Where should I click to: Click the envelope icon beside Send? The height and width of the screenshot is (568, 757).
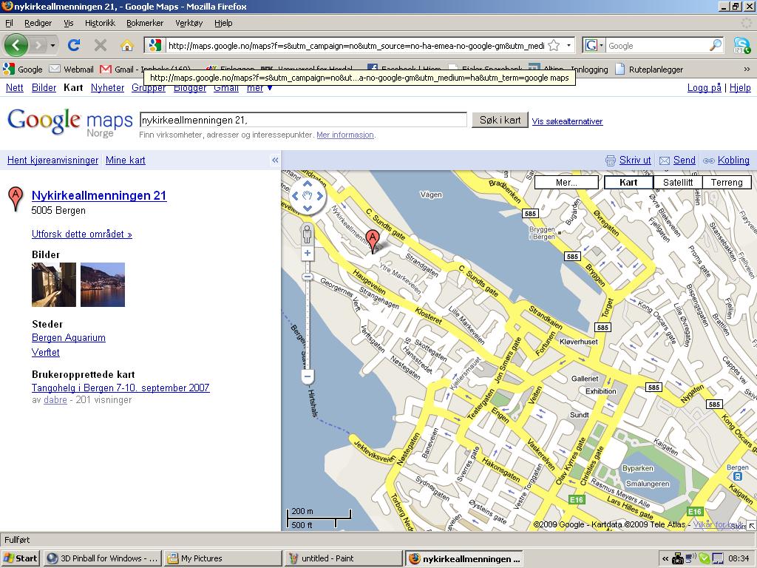(x=665, y=160)
